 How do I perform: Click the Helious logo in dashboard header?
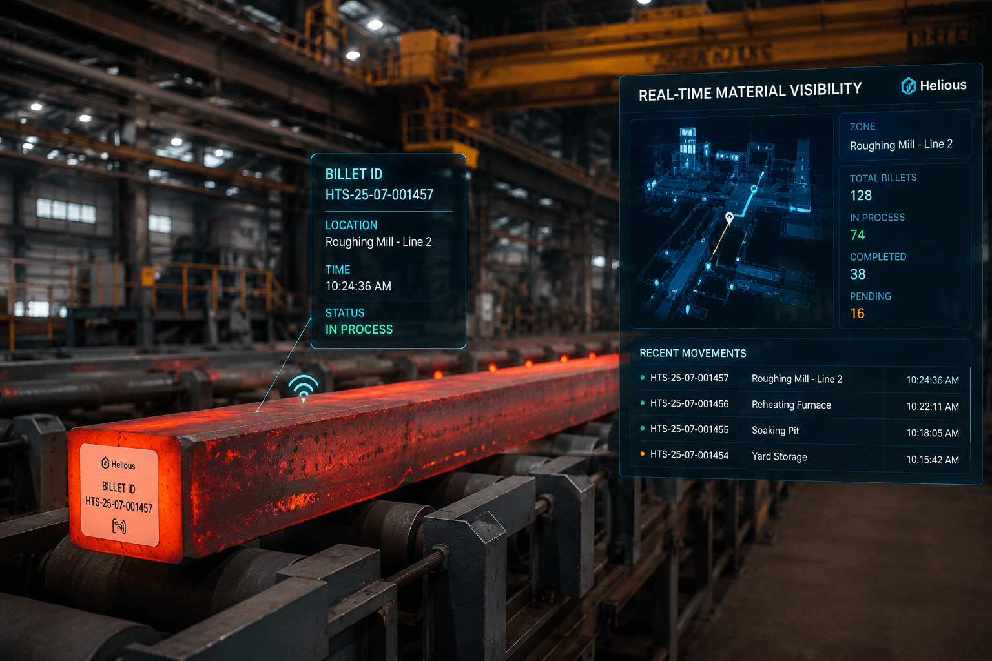click(934, 85)
